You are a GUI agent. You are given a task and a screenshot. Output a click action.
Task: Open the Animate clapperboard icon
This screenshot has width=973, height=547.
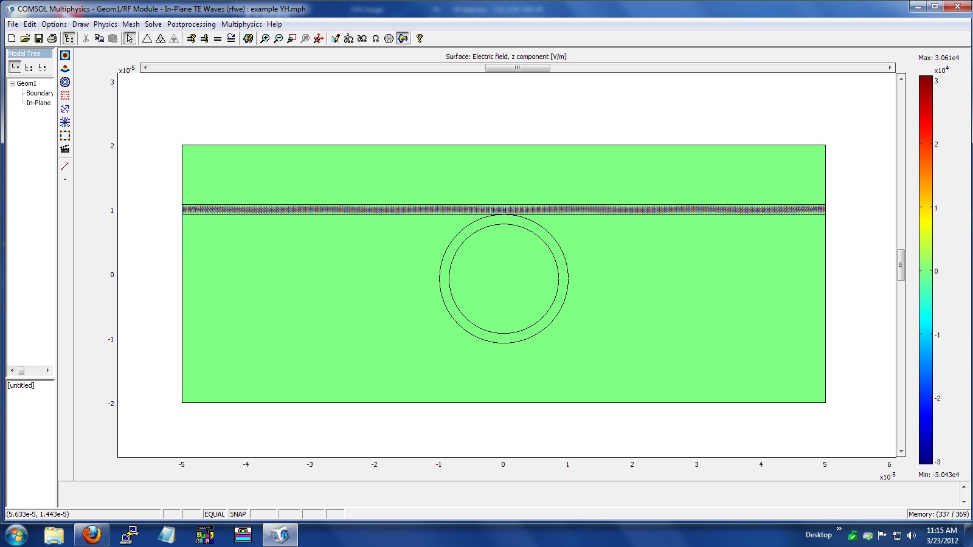(x=65, y=149)
